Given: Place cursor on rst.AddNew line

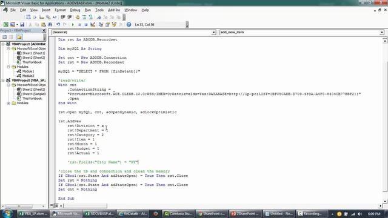Looking at the screenshot, I should point(70,121).
